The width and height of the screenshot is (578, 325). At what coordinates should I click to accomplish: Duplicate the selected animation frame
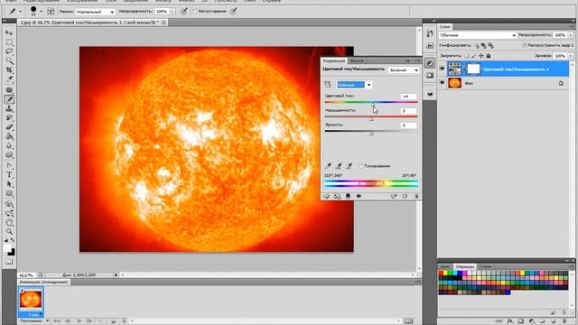pos(113,321)
